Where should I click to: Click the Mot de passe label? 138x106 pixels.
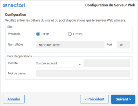pyautogui.click(x=17, y=73)
